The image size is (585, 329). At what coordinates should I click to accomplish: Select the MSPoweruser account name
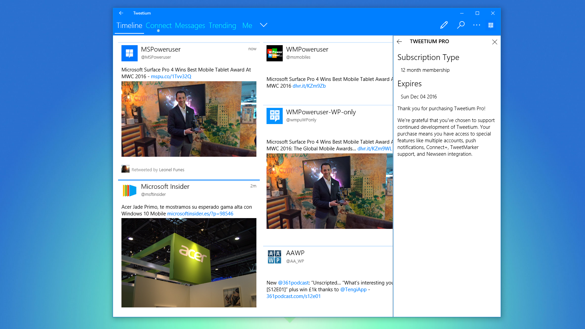(x=161, y=50)
